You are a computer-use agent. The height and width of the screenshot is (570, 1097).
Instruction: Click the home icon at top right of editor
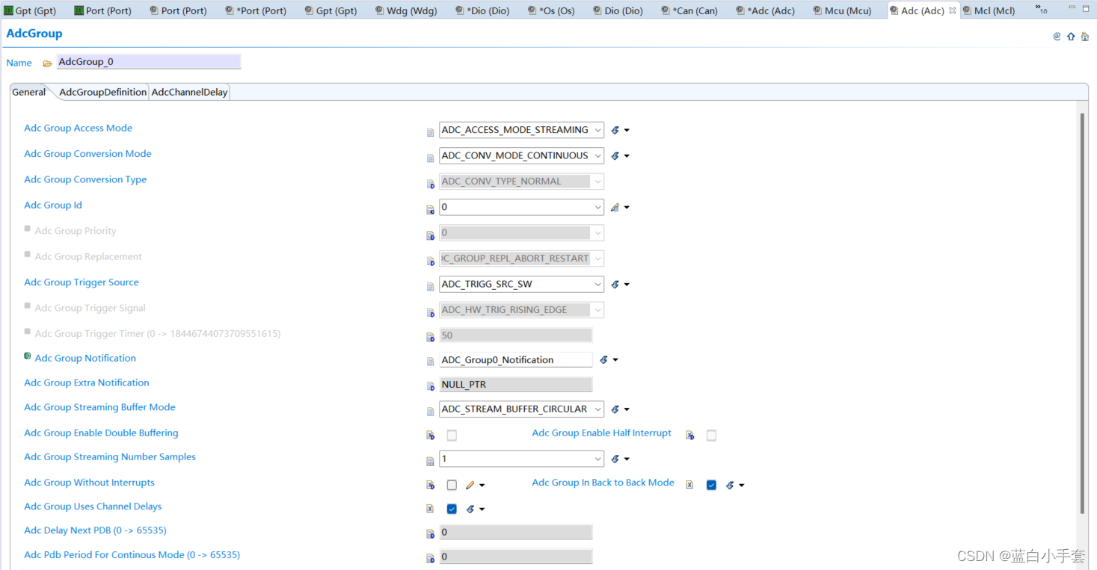[x=1085, y=36]
